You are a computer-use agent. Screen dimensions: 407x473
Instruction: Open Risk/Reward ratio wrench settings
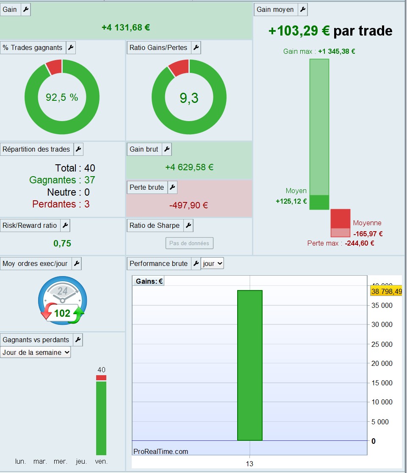tap(65, 226)
